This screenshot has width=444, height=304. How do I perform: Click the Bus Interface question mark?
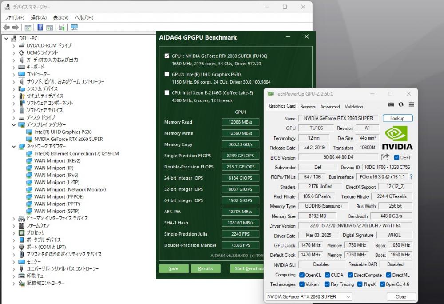[x=411, y=177]
